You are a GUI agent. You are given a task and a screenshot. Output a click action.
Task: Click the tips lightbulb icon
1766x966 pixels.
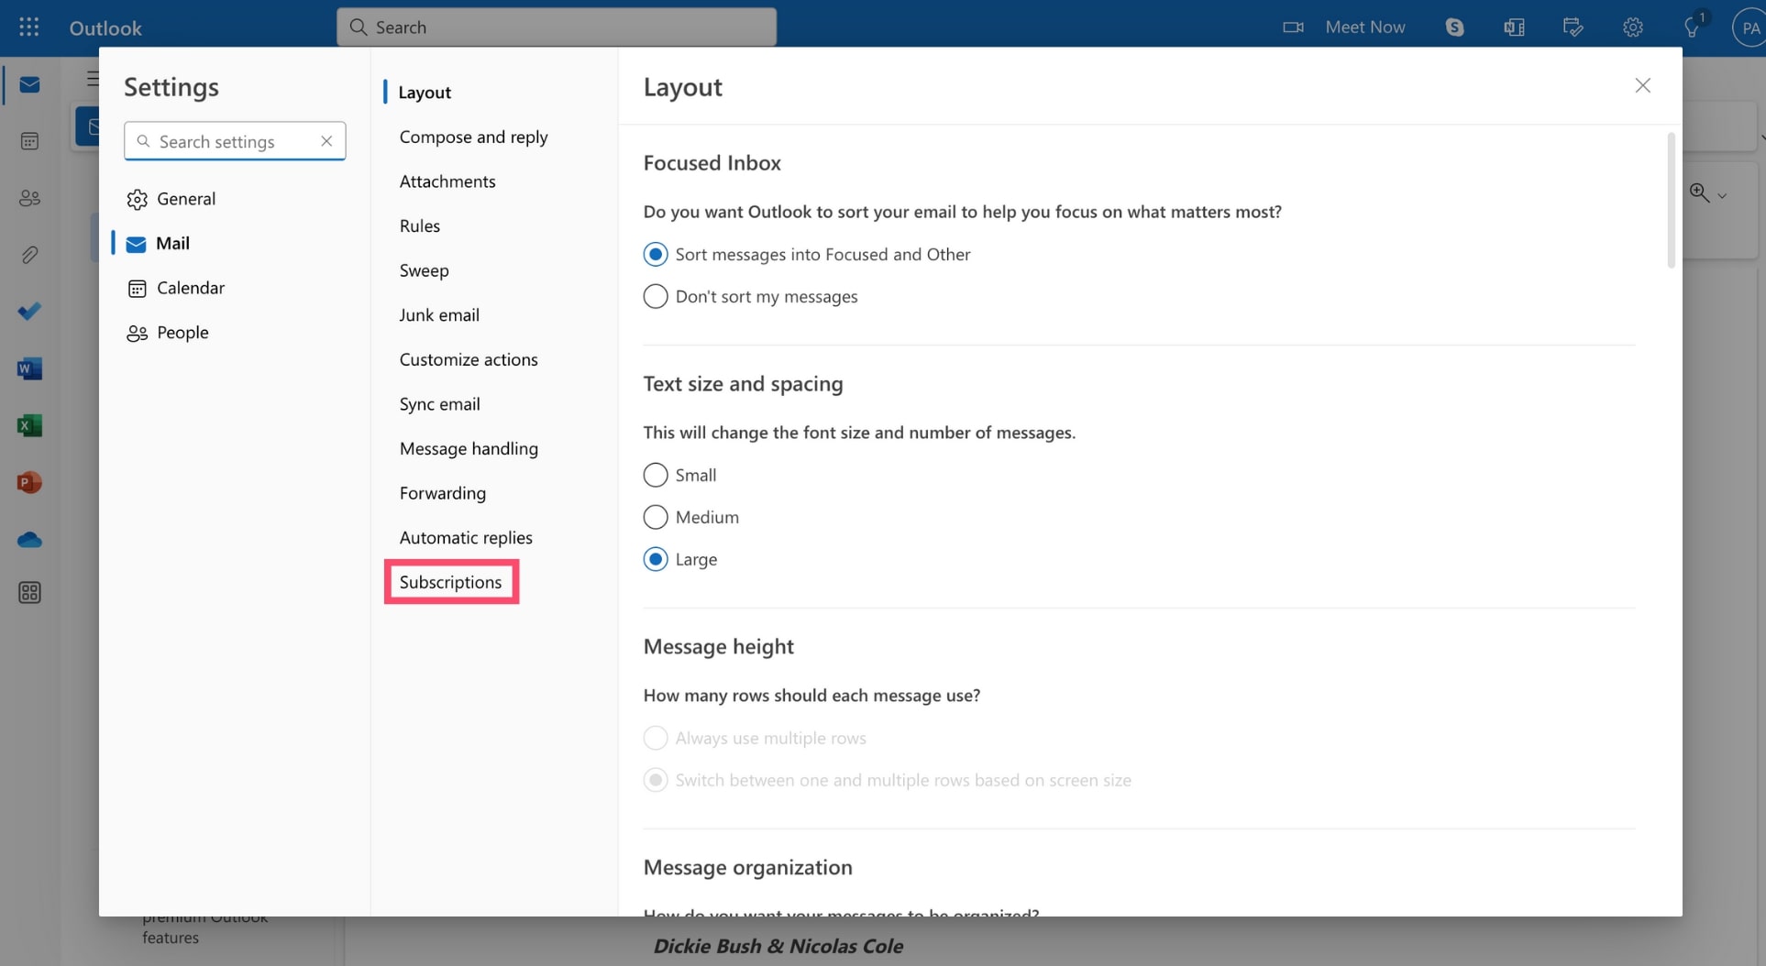pos(1692,27)
